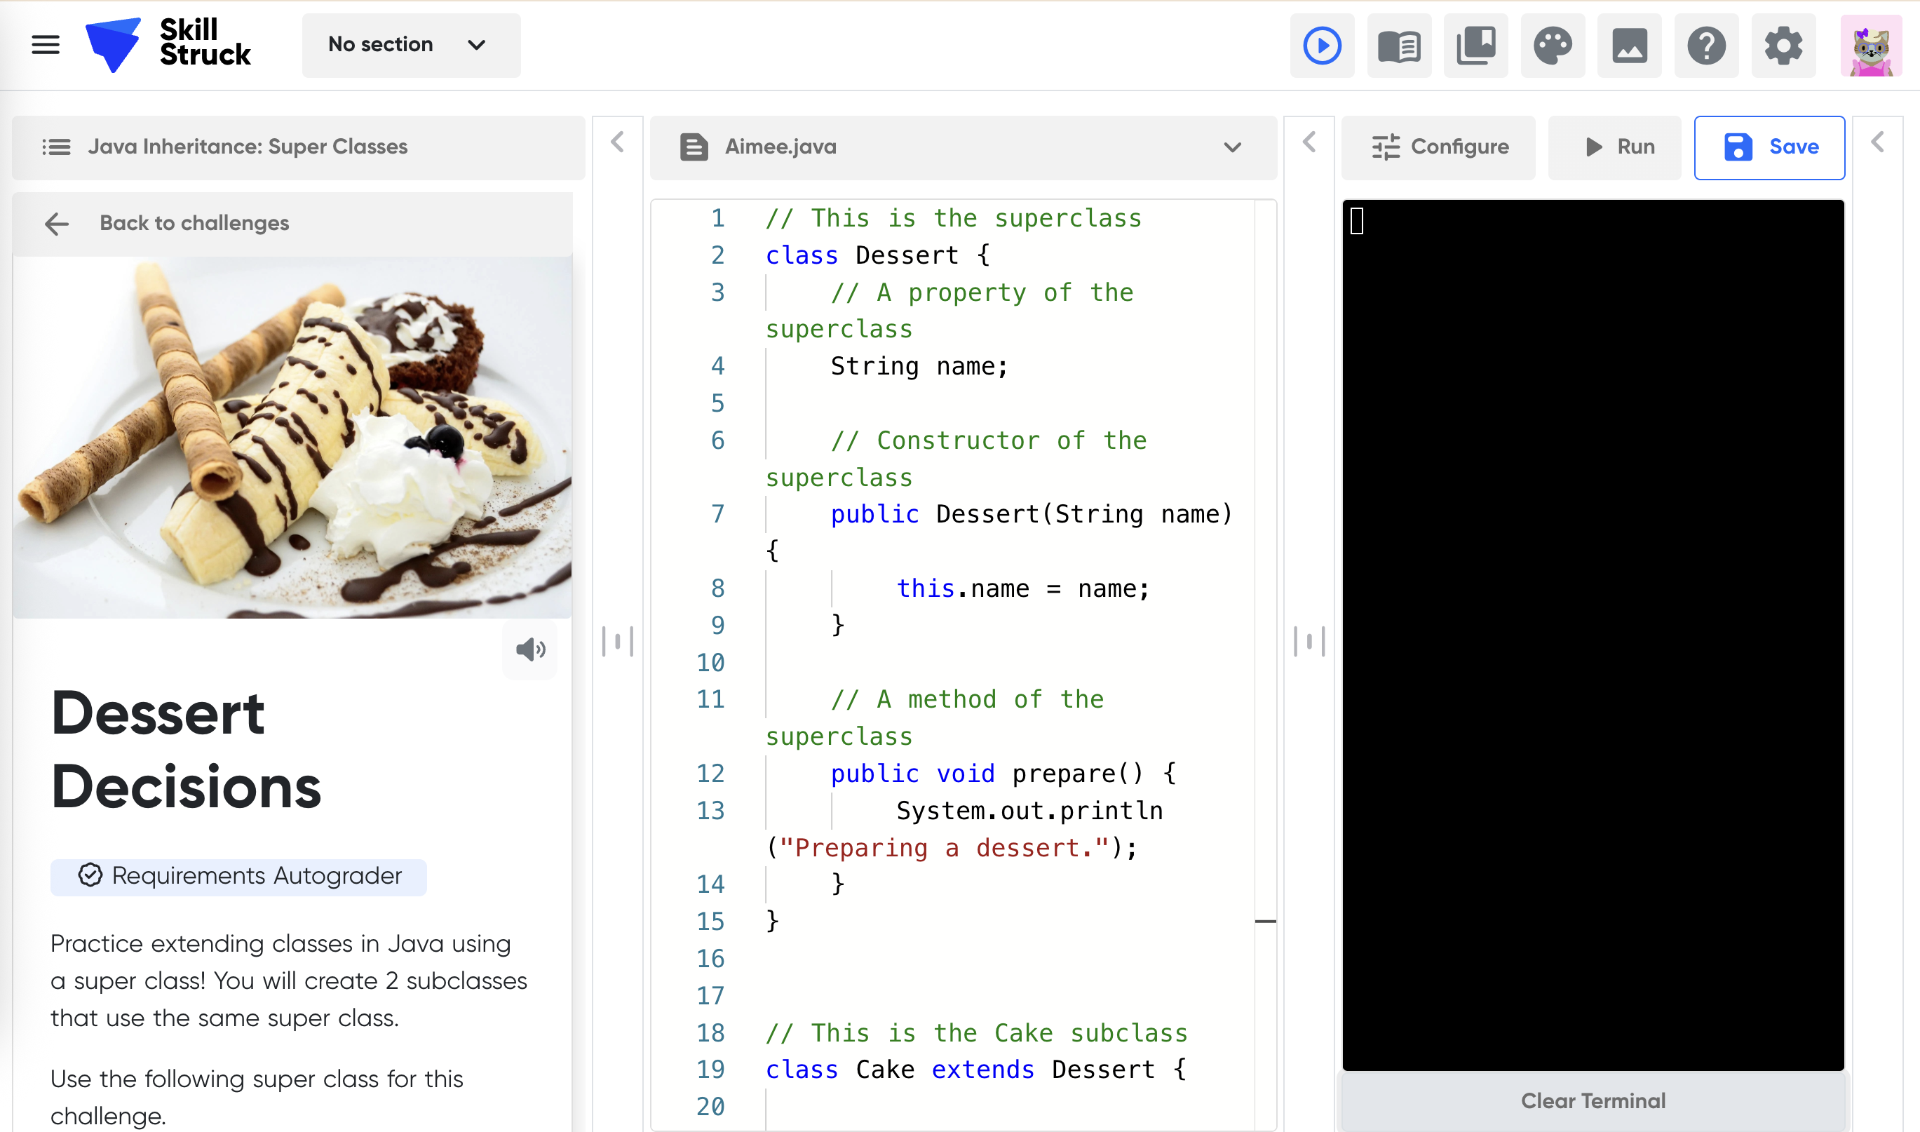Viewport: 1920px width, 1132px height.
Task: Toggle the audio read-aloud speaker
Action: click(530, 649)
